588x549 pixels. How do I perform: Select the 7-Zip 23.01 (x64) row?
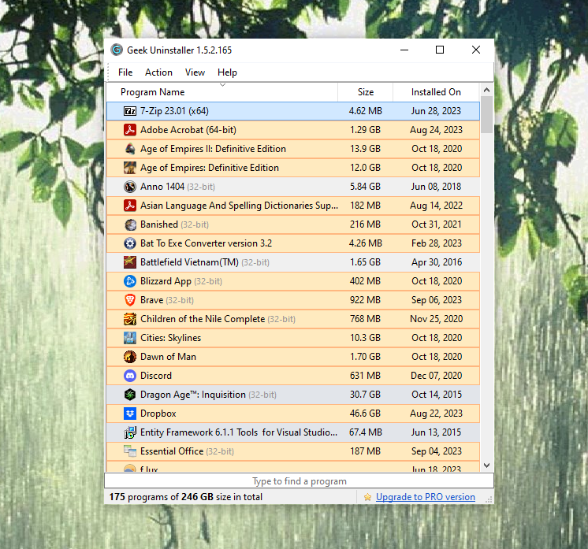click(x=293, y=111)
